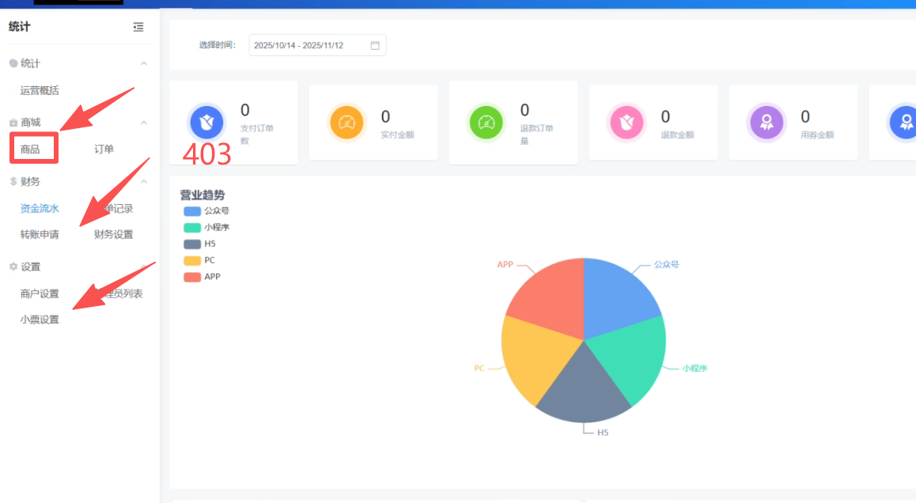916x503 pixels.
Task: Collapse the 商城 section chevron
Action: point(143,123)
